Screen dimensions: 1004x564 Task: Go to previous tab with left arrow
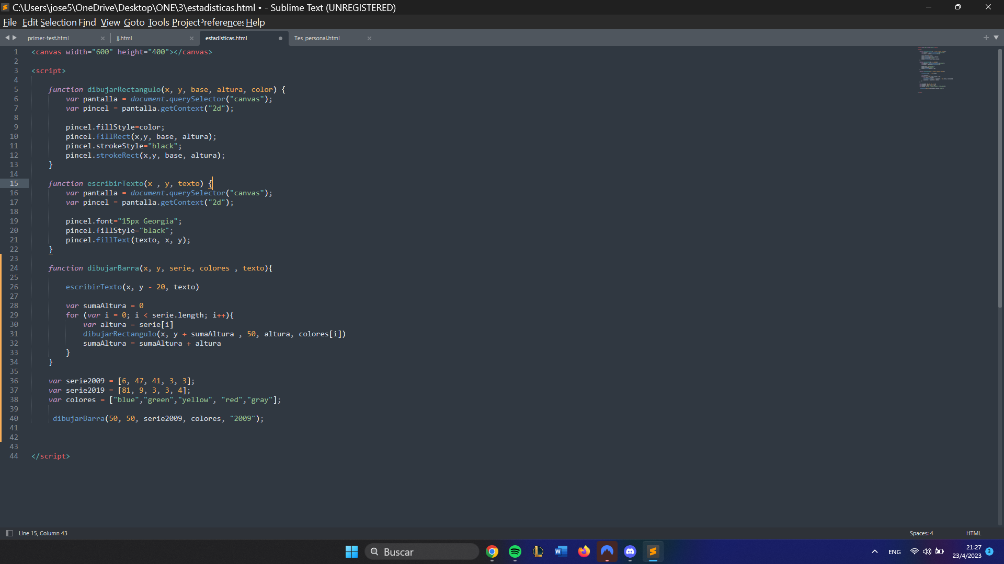click(x=7, y=38)
